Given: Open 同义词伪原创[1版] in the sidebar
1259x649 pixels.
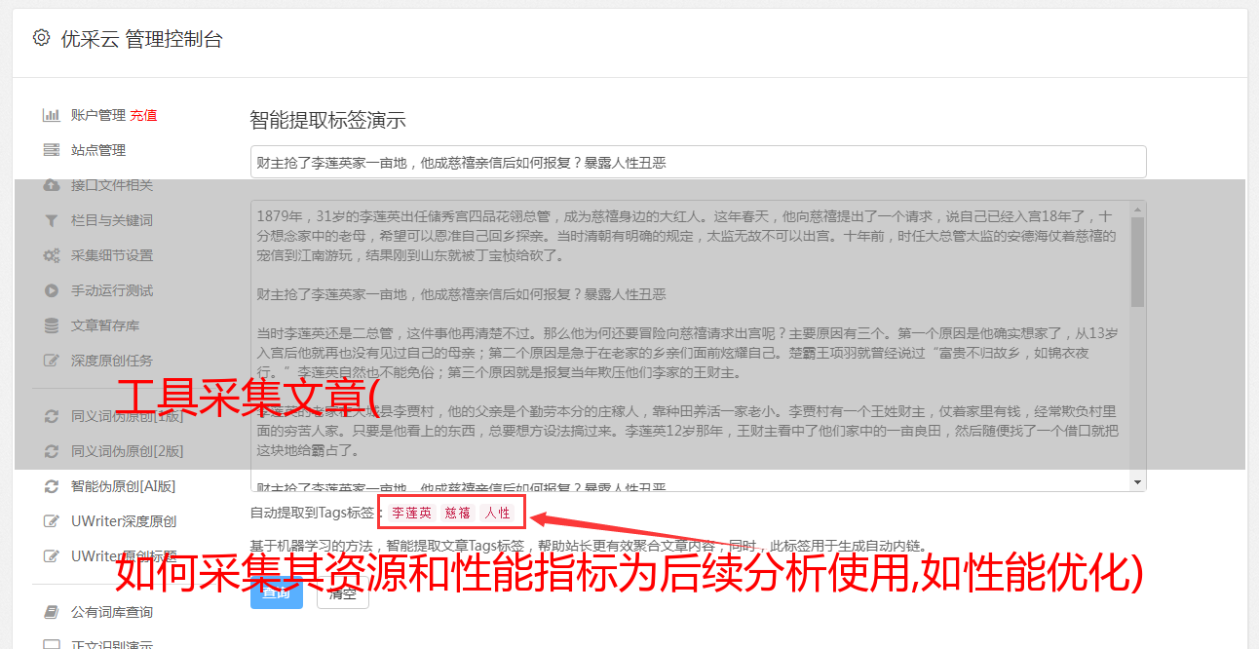Looking at the screenshot, I should click(x=127, y=416).
